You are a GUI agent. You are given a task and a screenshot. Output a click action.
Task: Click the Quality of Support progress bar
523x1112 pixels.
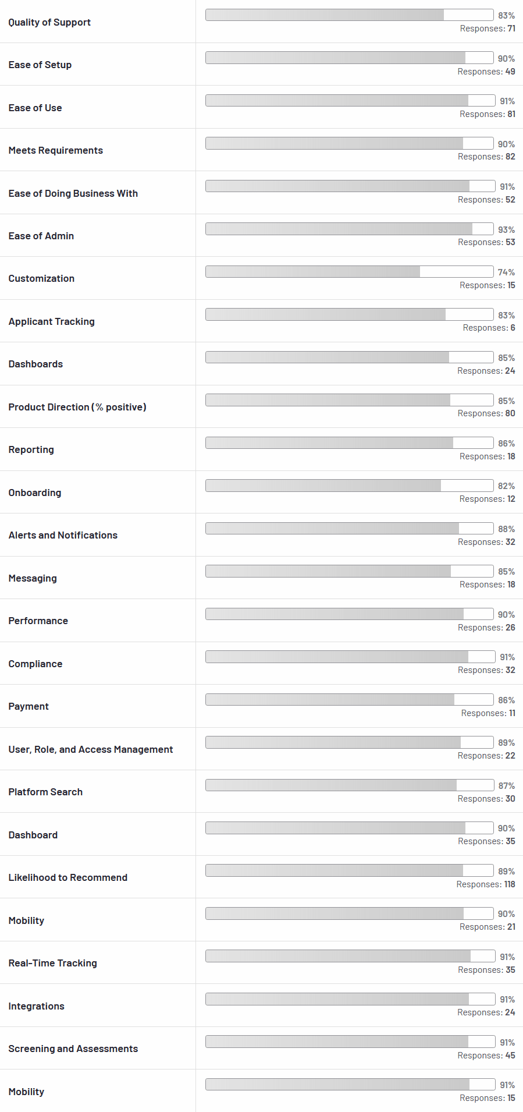click(350, 15)
